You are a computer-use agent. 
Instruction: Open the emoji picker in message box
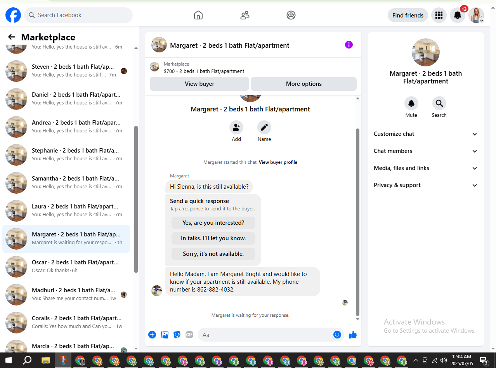click(x=337, y=335)
